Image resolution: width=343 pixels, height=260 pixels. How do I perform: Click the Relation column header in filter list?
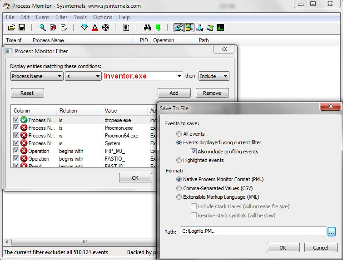79,111
